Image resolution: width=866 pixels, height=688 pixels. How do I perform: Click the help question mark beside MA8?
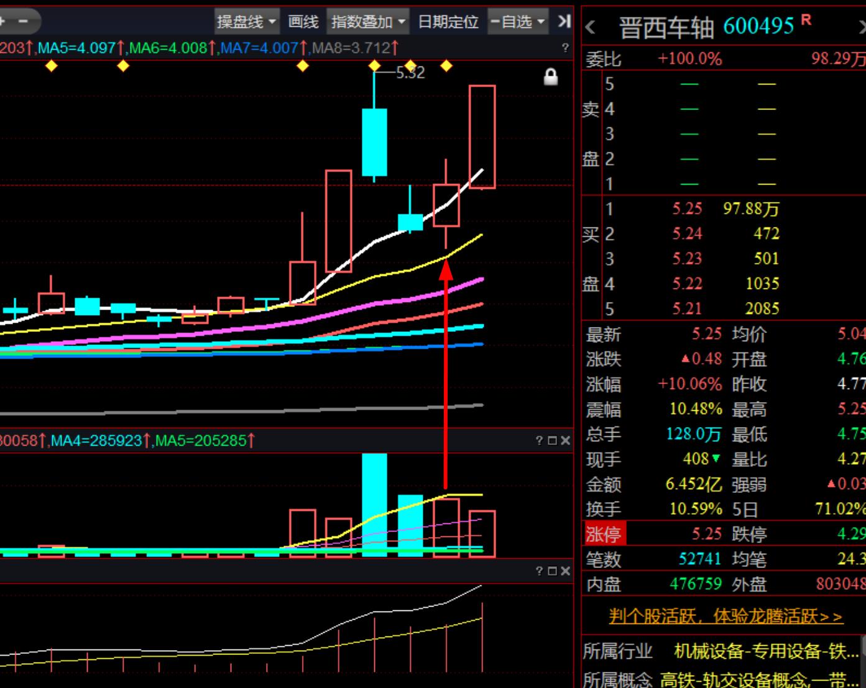tap(565, 48)
